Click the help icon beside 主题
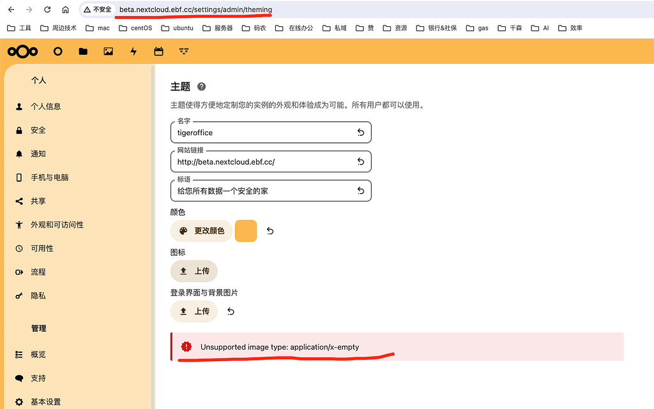This screenshot has height=409, width=654. (x=202, y=87)
